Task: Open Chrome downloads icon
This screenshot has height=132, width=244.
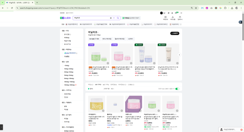Action: (x=232, y=8)
